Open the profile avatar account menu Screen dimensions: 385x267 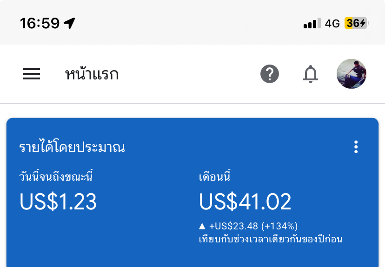tap(352, 74)
